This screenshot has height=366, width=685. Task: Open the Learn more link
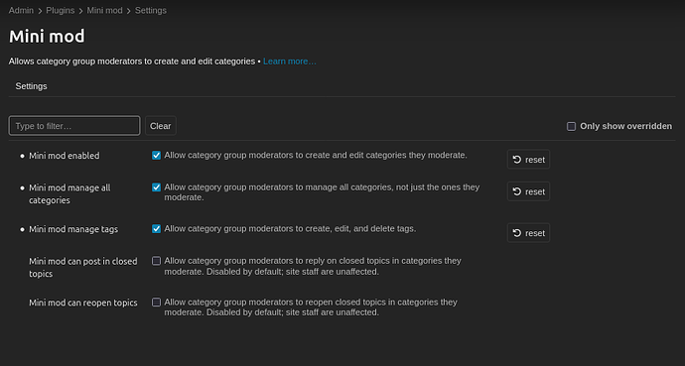point(290,61)
